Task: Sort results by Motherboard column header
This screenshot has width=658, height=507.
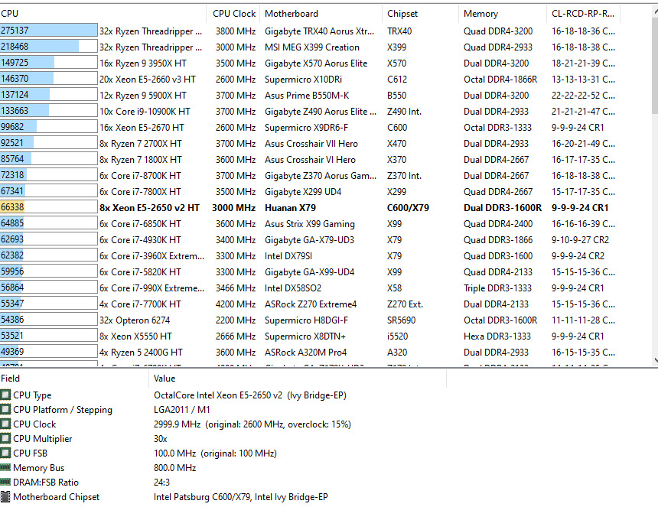Action: 291,14
